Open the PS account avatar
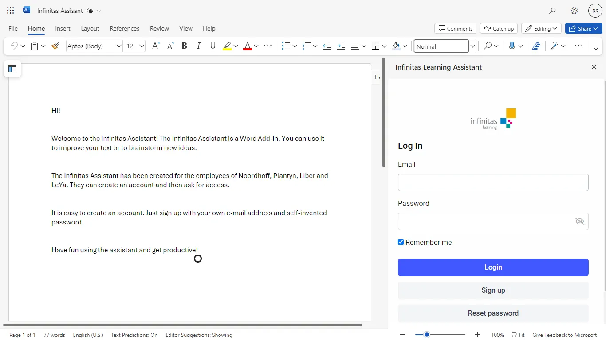 coord(595,11)
